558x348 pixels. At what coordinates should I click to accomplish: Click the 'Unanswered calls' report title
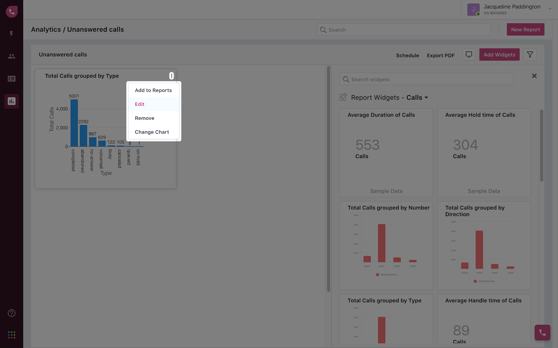pyautogui.click(x=63, y=55)
